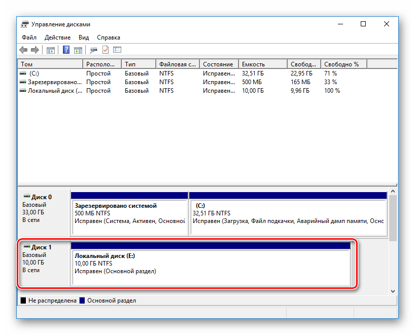The image size is (415, 335).
Task: Toggle the action pane toolbar icon
Action: pos(77,50)
